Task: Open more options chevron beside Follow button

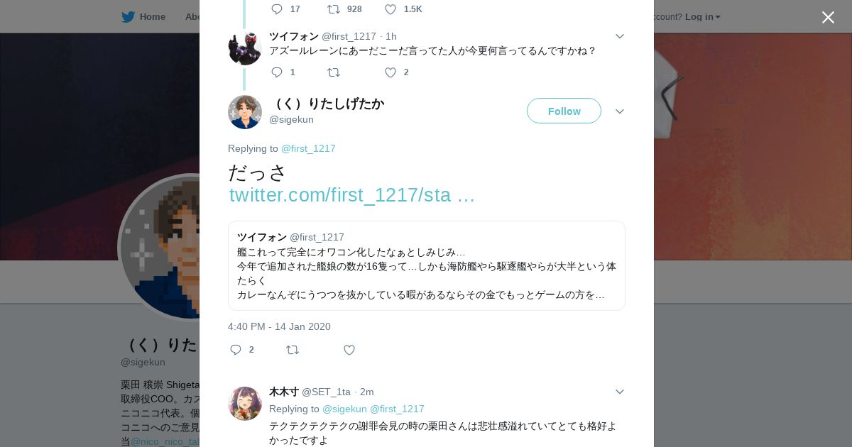Action: [620, 111]
